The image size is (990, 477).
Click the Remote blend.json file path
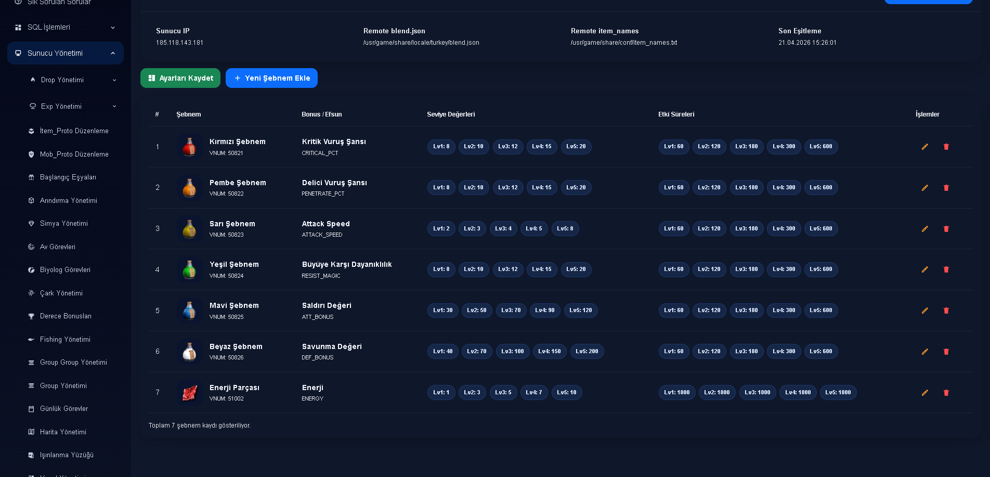coord(421,43)
